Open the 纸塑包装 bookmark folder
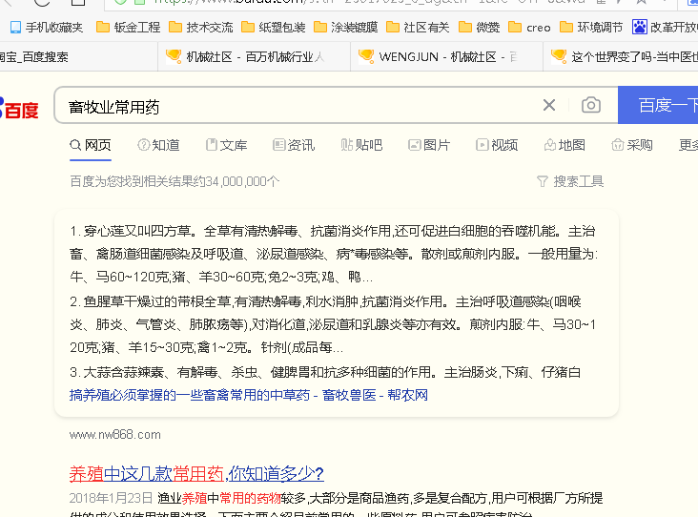The height and width of the screenshot is (517, 698). click(274, 28)
